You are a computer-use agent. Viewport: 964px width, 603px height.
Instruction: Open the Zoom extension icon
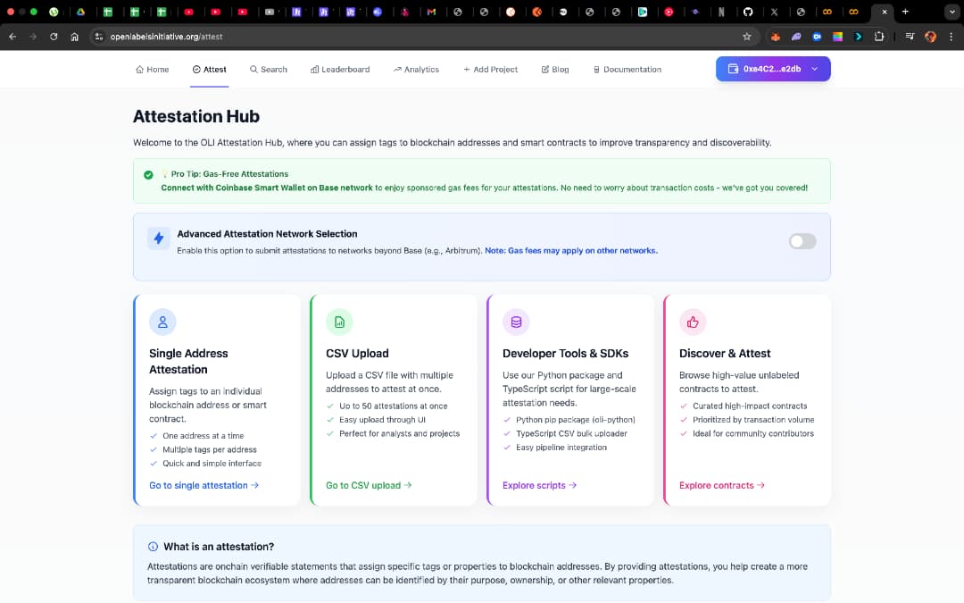click(x=817, y=37)
